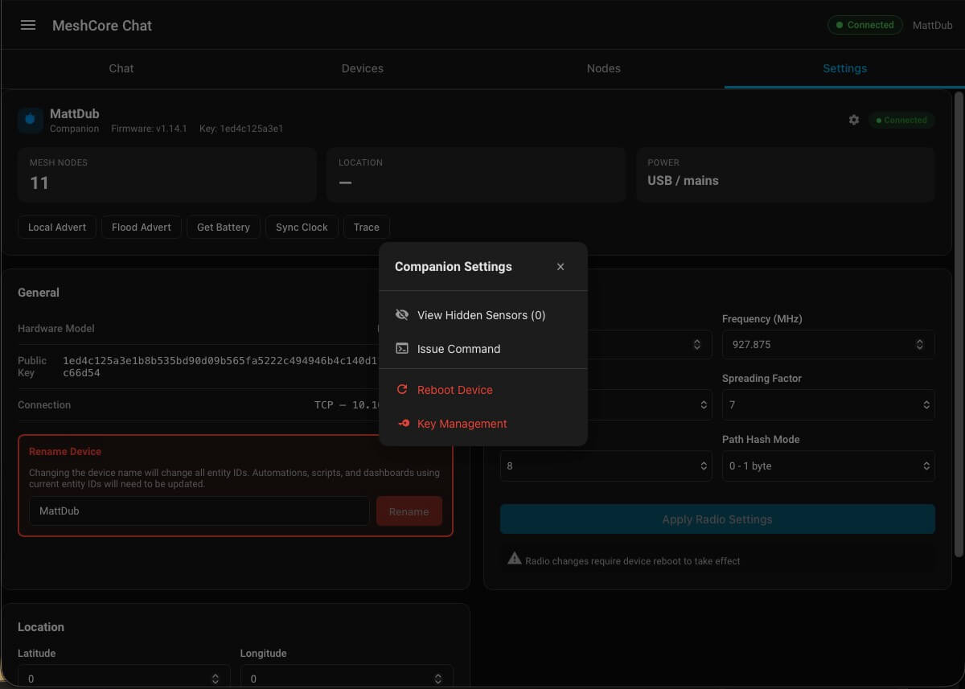Open the Spreading Factor dropdown
The height and width of the screenshot is (689, 965).
[828, 405]
